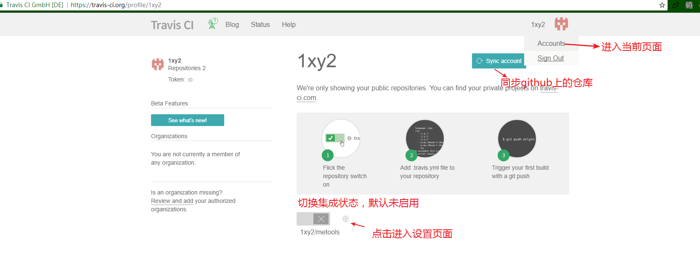Open settings gear for 1xy2/metools
This screenshot has width=700, height=276.
click(345, 219)
